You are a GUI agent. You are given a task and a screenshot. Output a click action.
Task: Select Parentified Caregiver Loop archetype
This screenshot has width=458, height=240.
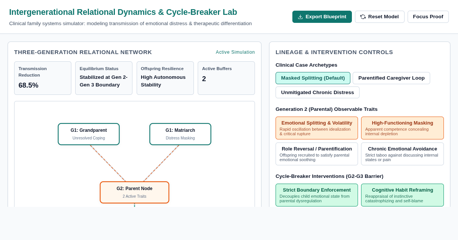tap(391, 78)
